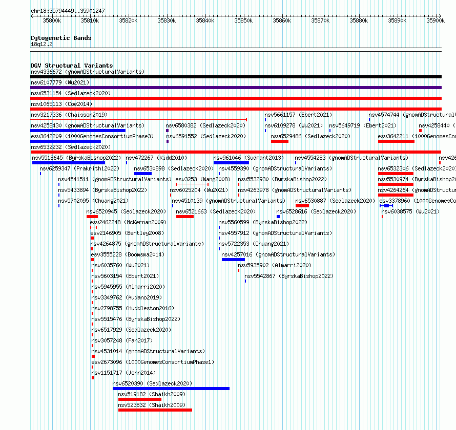Select the black bar under nsv4336672
Screen dimensions: 456x430
pos(236,77)
